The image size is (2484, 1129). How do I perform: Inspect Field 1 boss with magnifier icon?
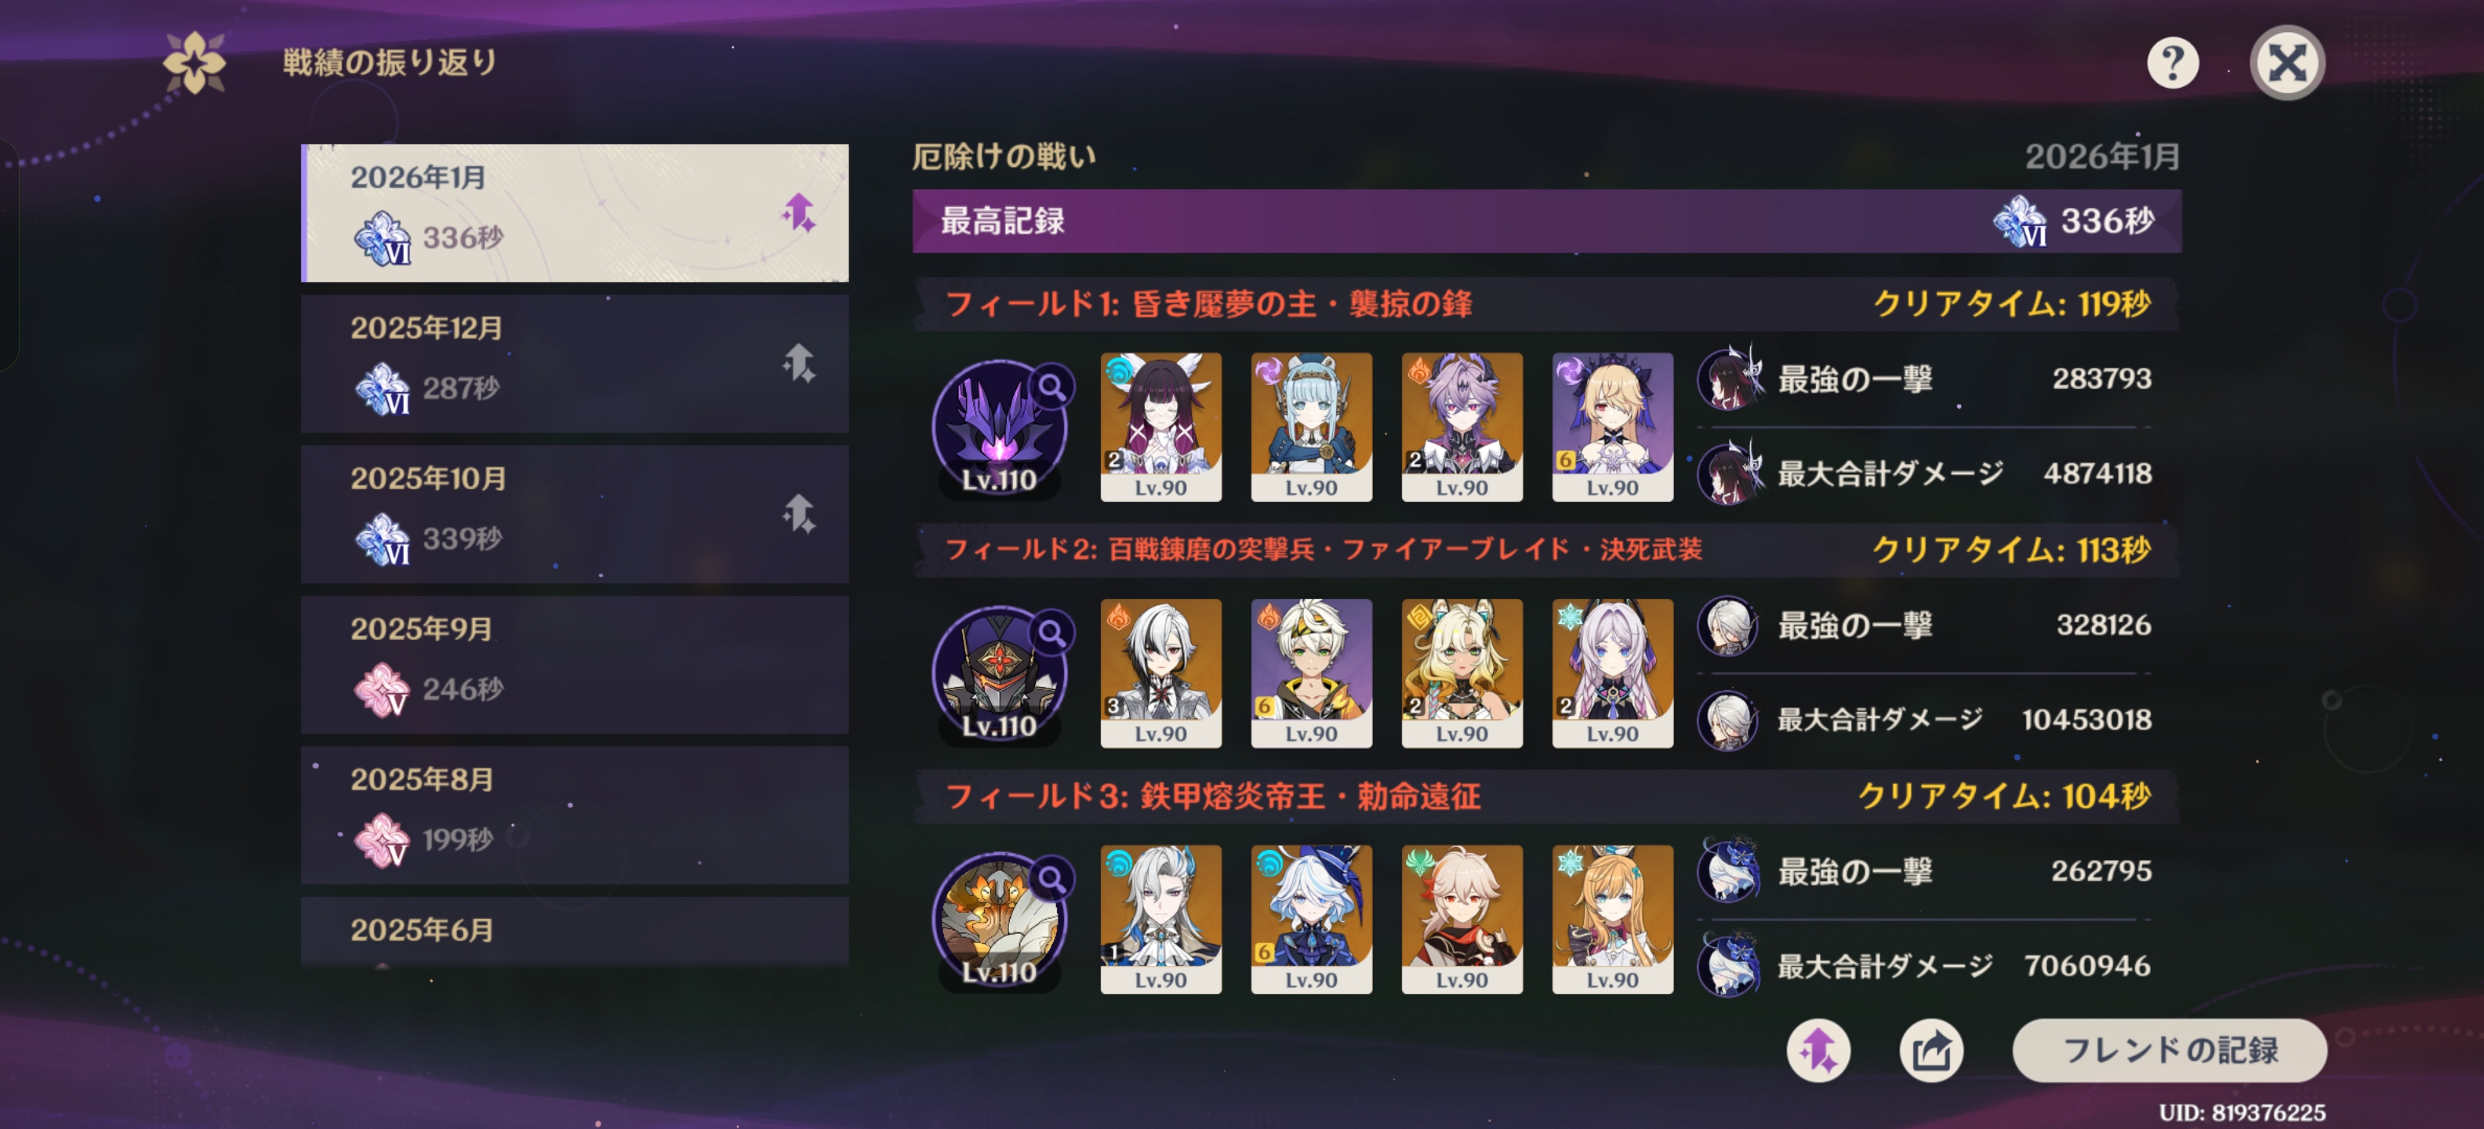1000,428
